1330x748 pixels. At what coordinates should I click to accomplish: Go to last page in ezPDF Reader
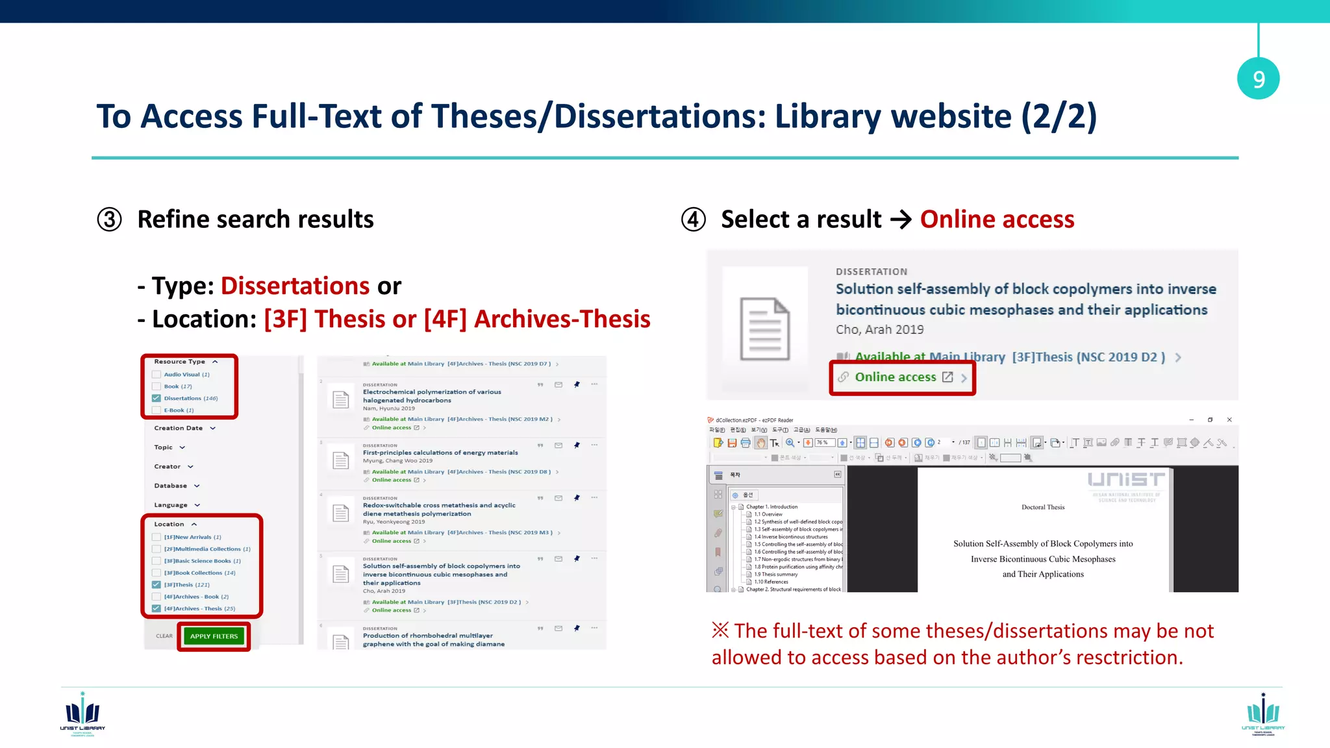pos(929,443)
